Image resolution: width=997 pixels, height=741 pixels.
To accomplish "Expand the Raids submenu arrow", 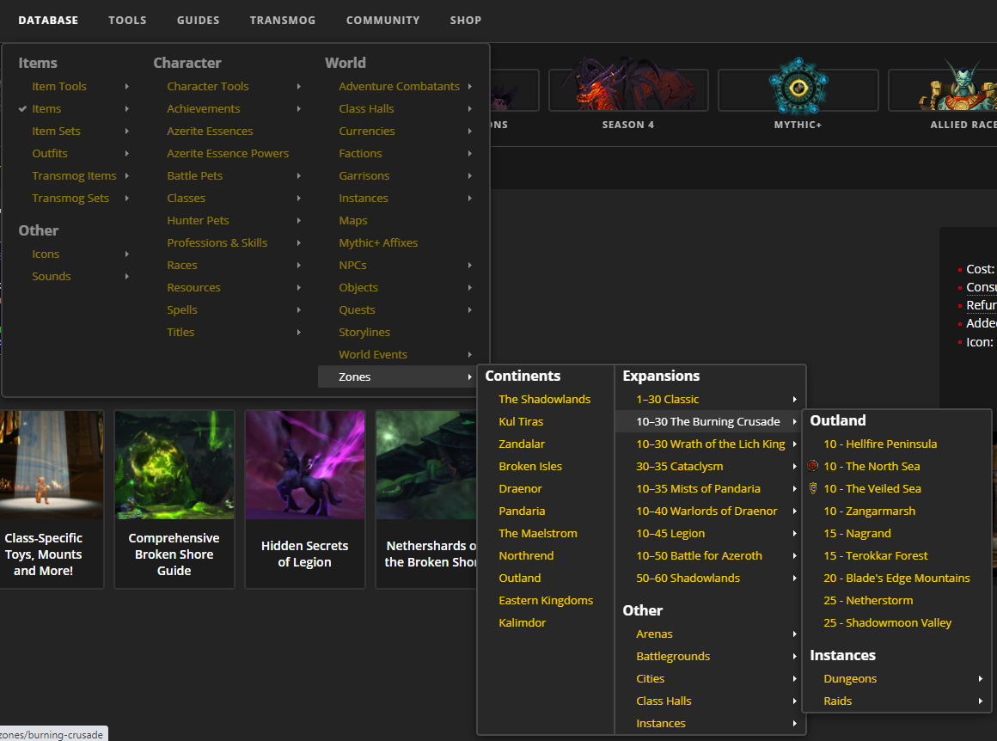I will pyautogui.click(x=980, y=701).
